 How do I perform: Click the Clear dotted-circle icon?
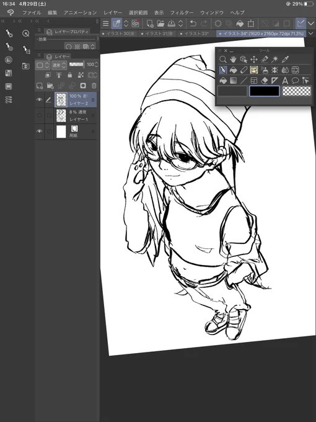(218, 24)
